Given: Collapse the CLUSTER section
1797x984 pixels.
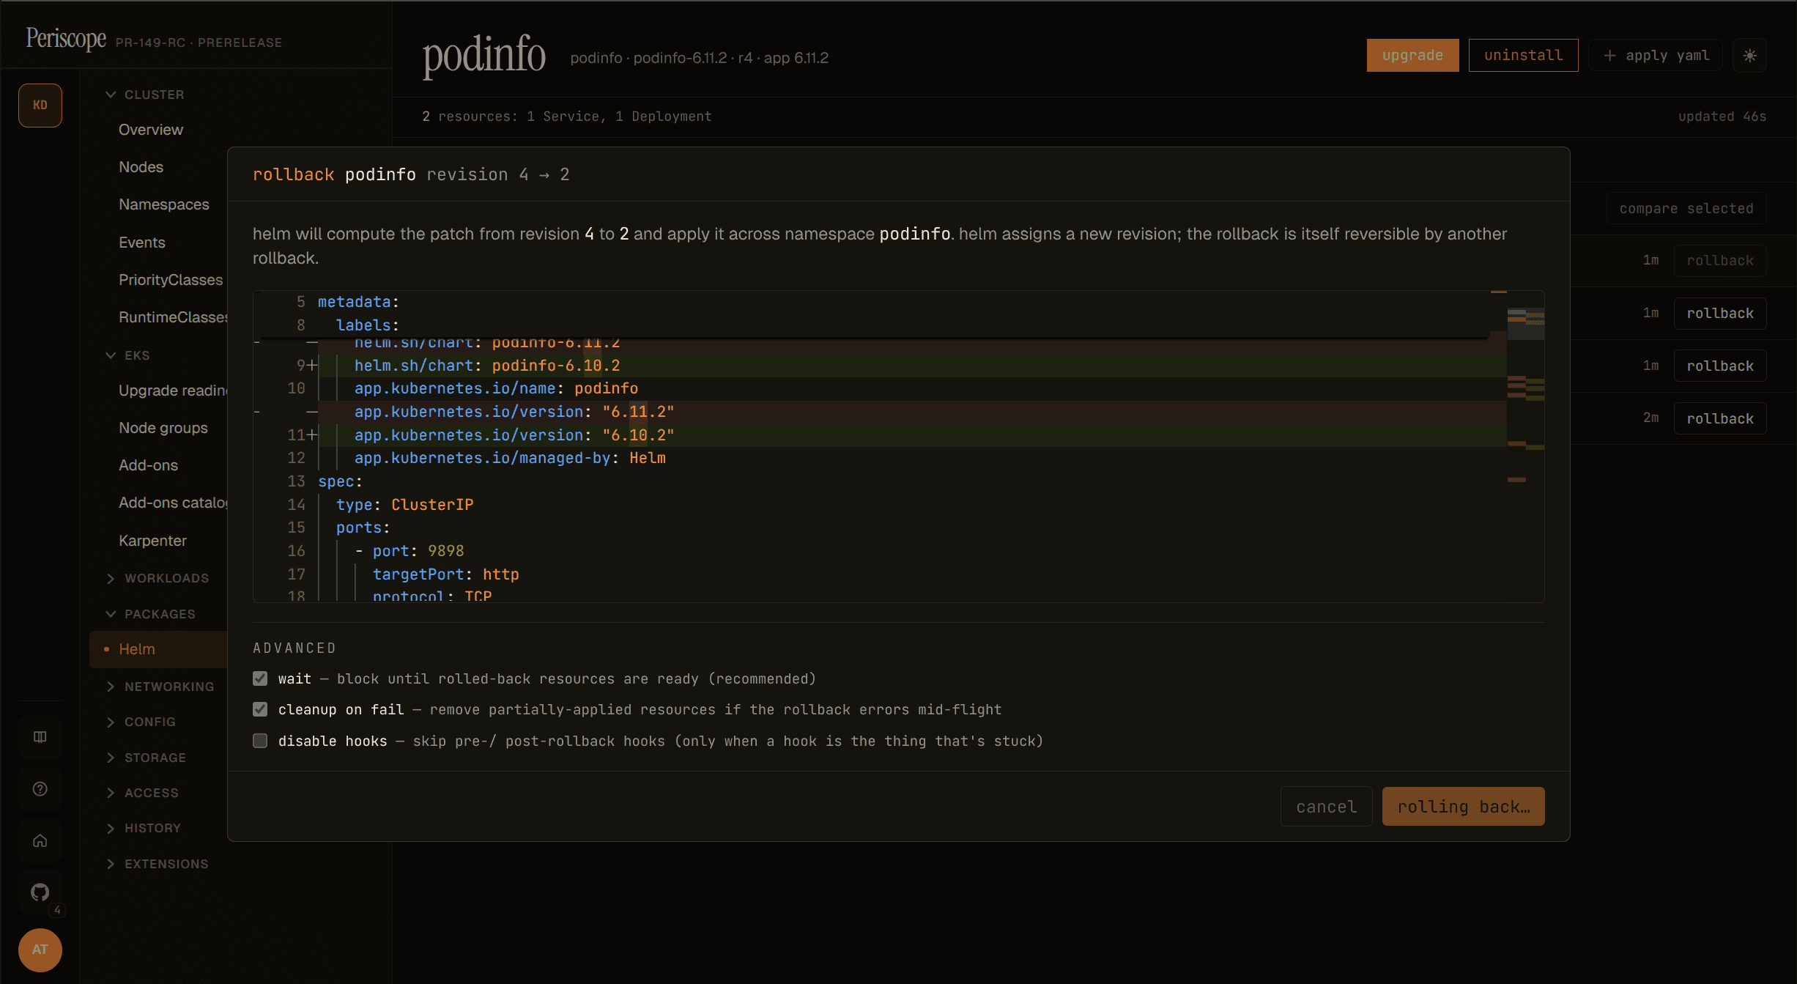Looking at the screenshot, I should pyautogui.click(x=145, y=95).
